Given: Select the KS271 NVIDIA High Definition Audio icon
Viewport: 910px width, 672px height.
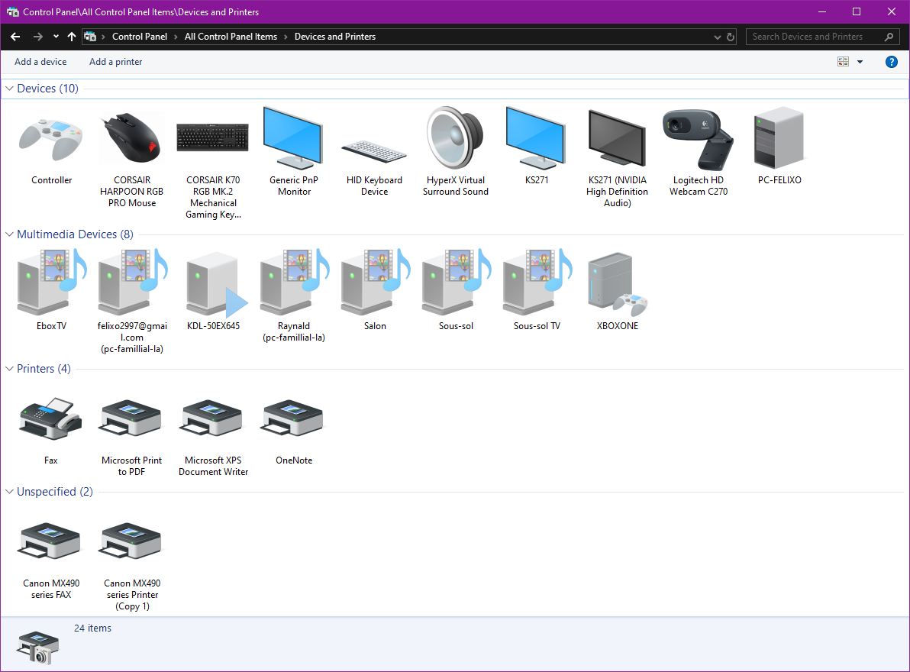Looking at the screenshot, I should click(x=617, y=138).
